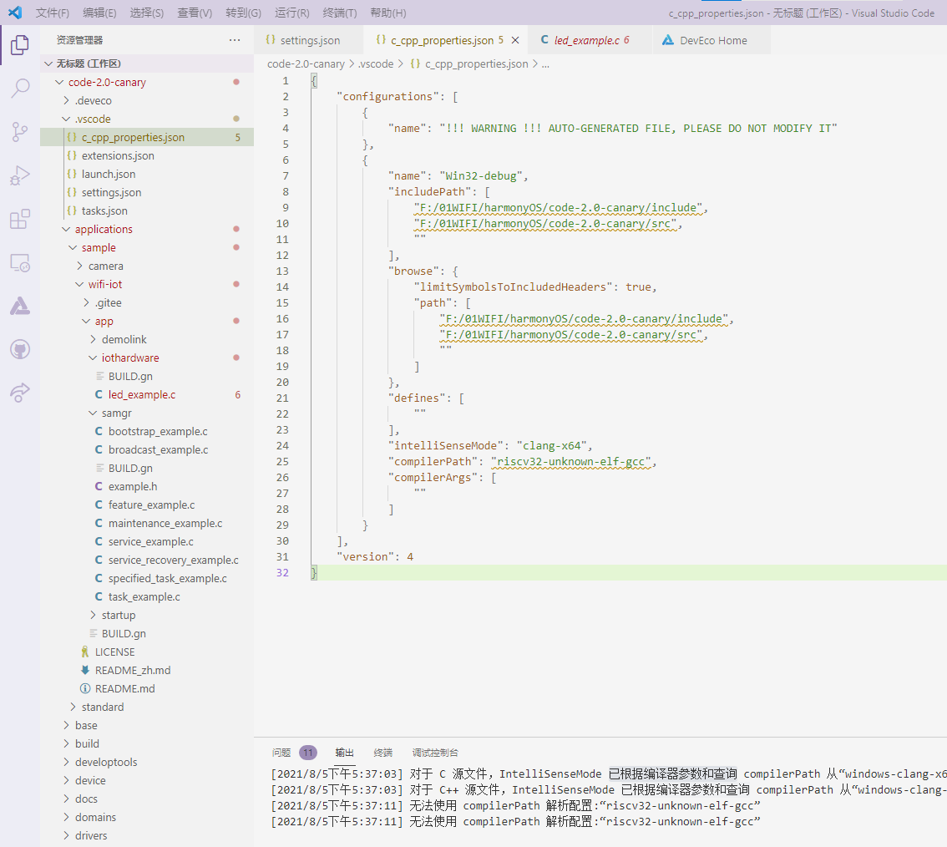The image size is (947, 847).
Task: Click the DevEco Home tab icon
Action: 667,40
